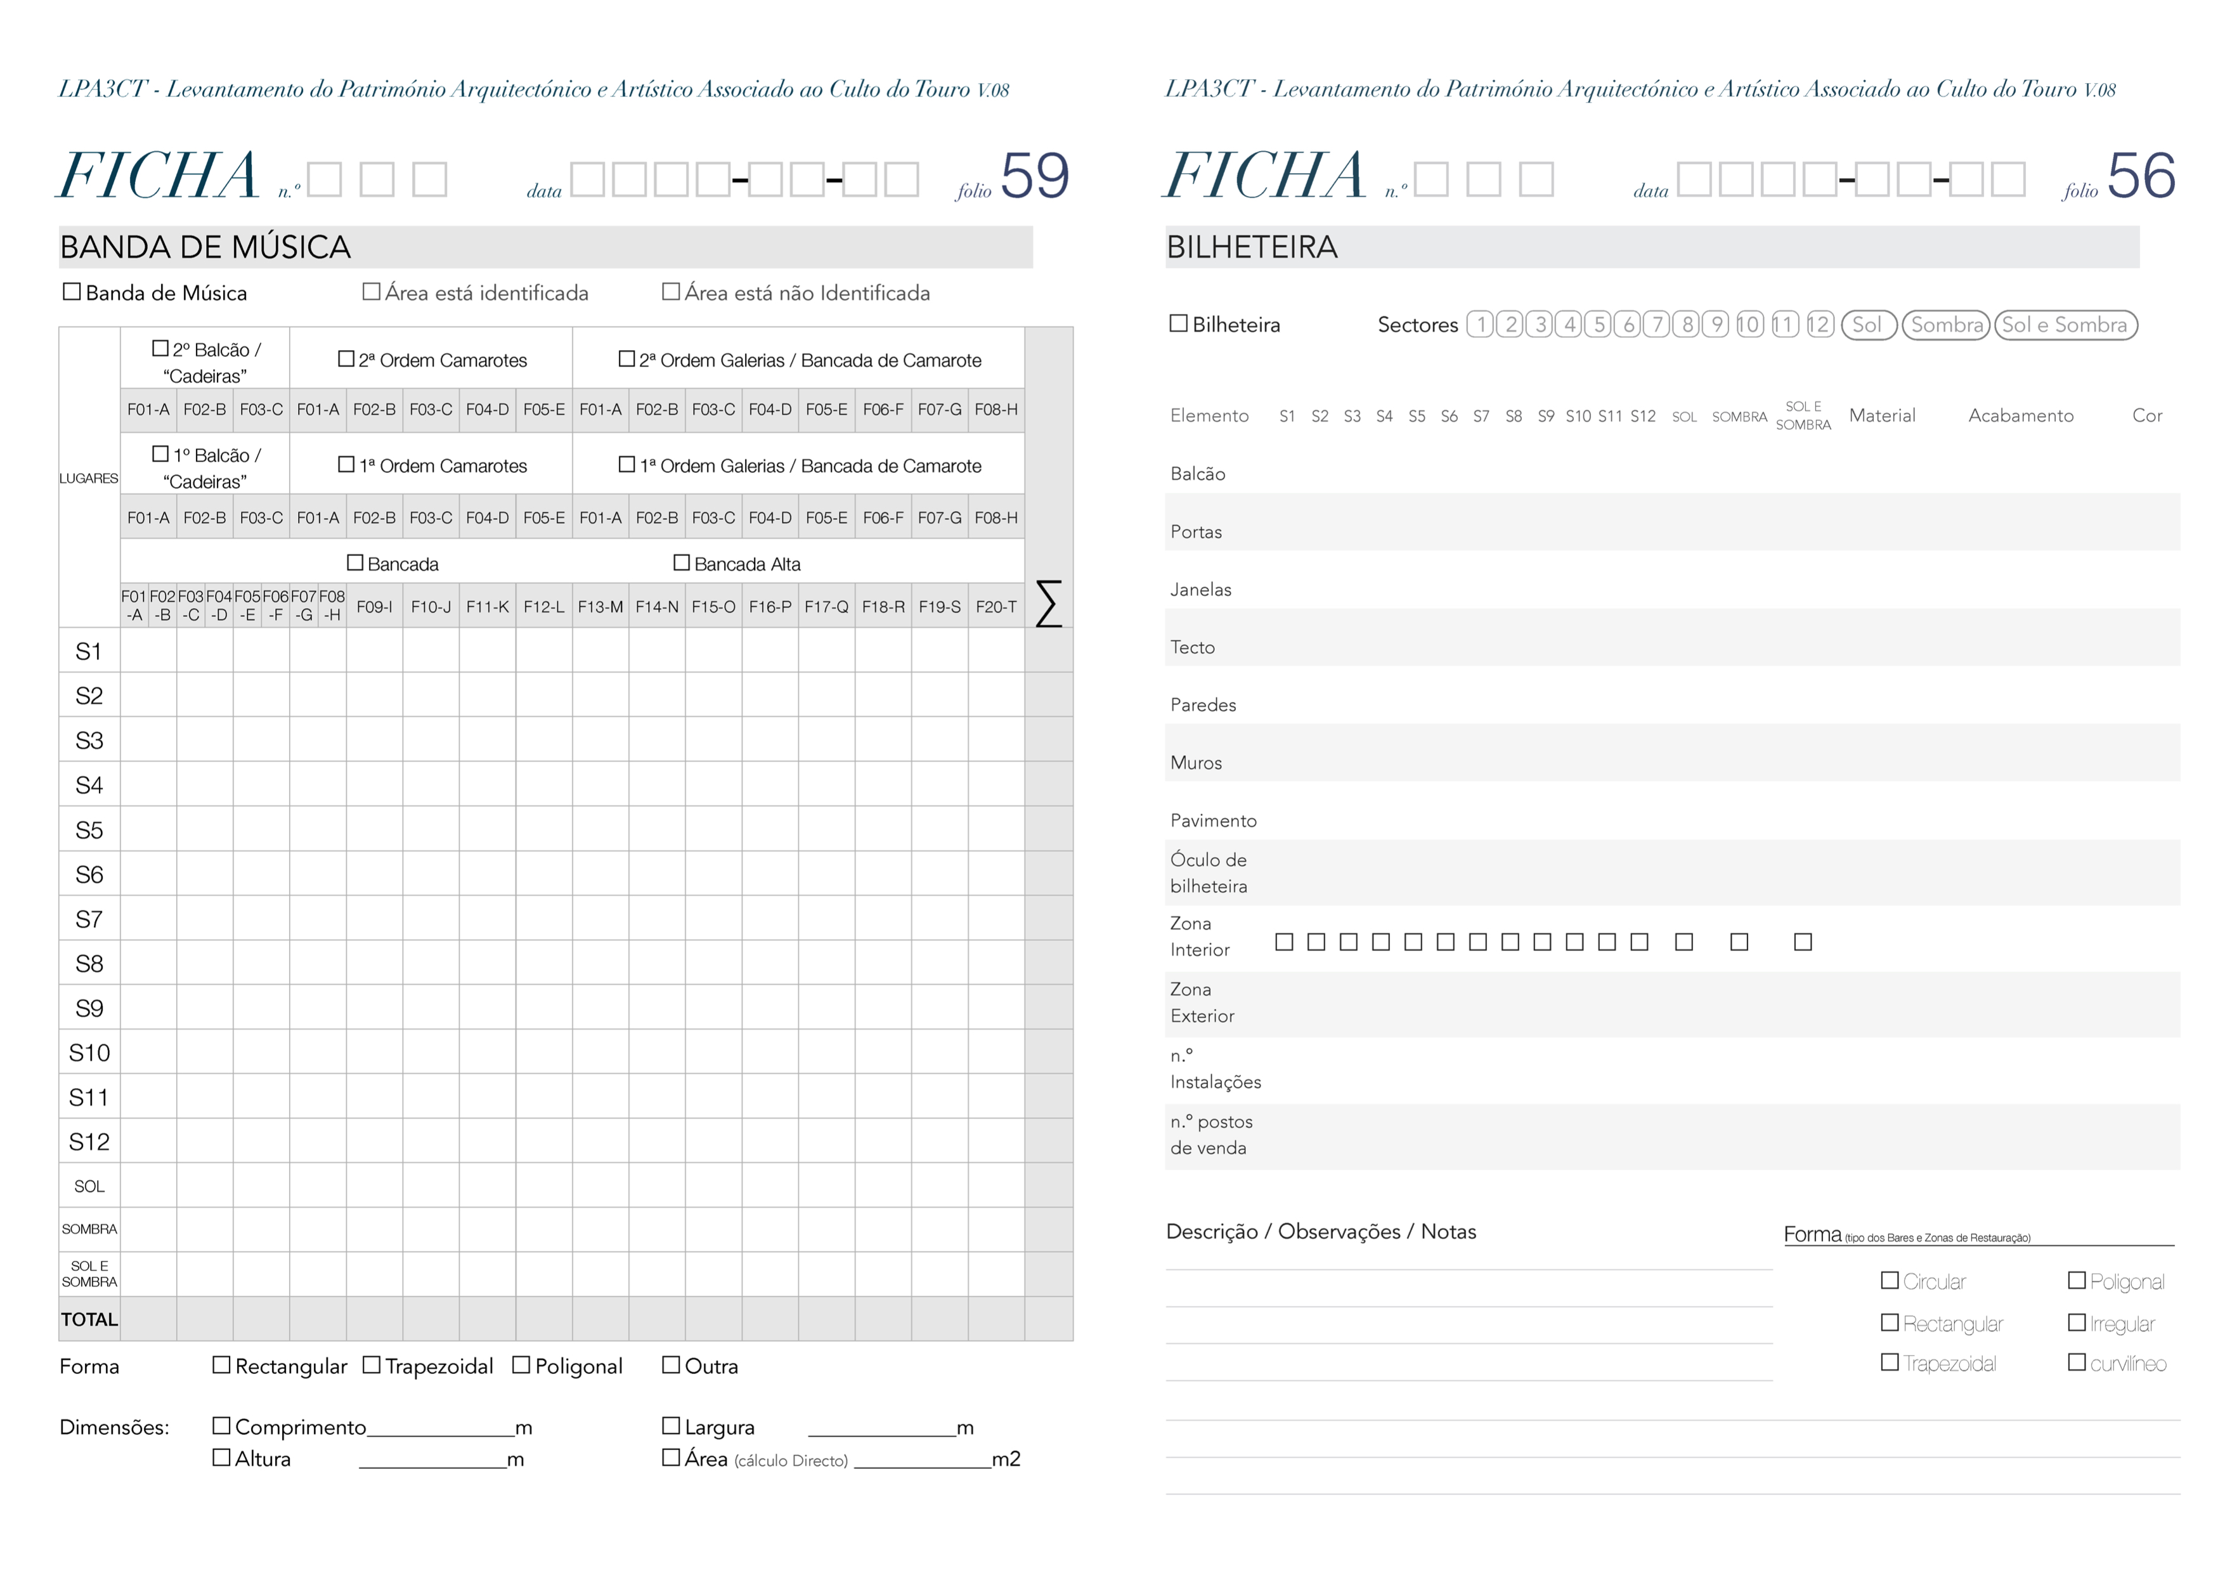Select sector 12 pill in Sectores
The width and height of the screenshot is (2225, 1575).
[x=1820, y=324]
